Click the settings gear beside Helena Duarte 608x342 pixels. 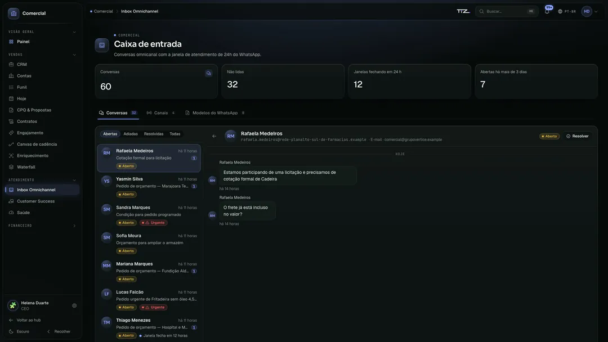point(74,305)
